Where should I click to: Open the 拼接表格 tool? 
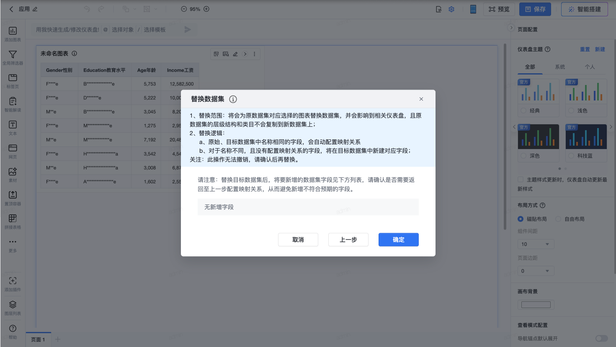(x=13, y=221)
